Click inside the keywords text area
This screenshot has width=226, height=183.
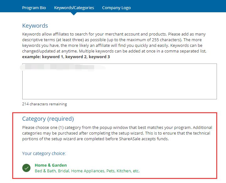coord(119,85)
